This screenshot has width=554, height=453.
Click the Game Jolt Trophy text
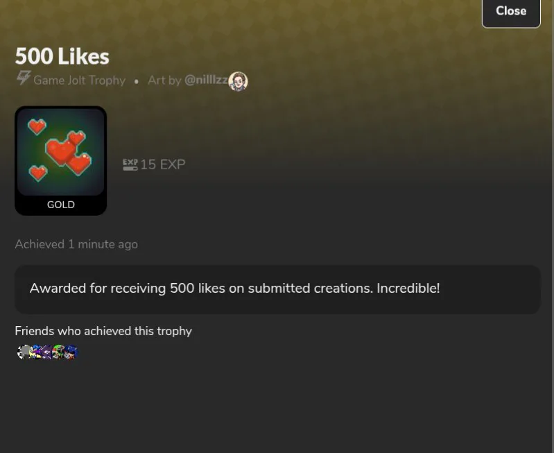click(x=80, y=80)
